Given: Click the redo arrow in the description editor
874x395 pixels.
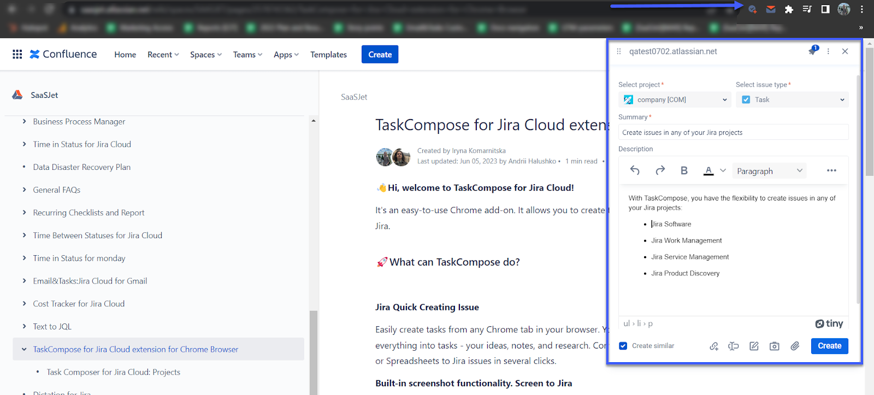Looking at the screenshot, I should click(x=660, y=170).
